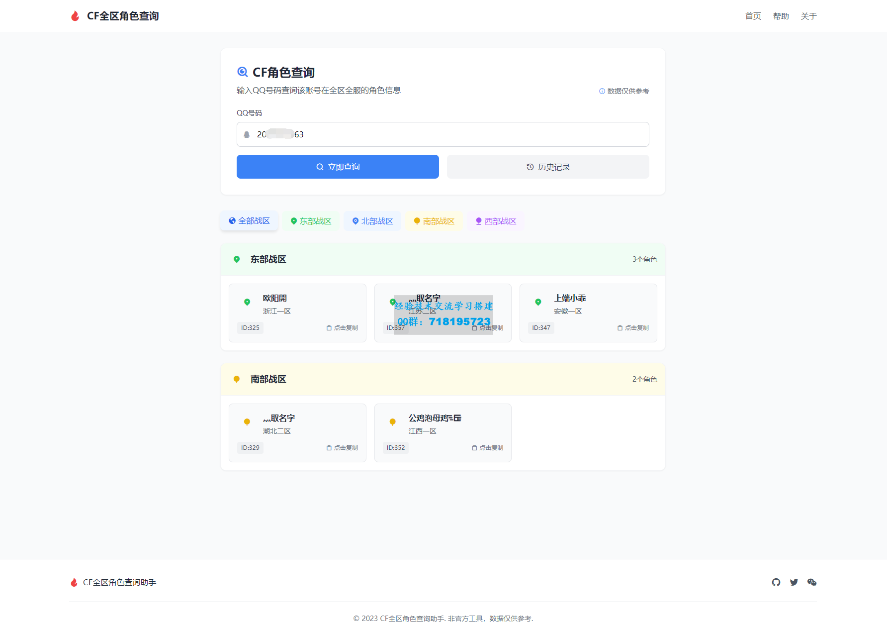Click the flame logo in the header
This screenshot has width=887, height=630.
pos(75,16)
